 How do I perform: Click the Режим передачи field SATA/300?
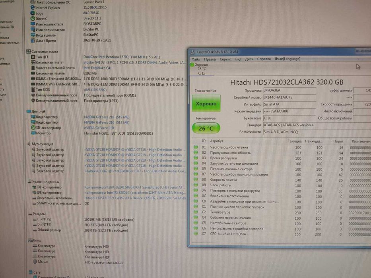289,111
